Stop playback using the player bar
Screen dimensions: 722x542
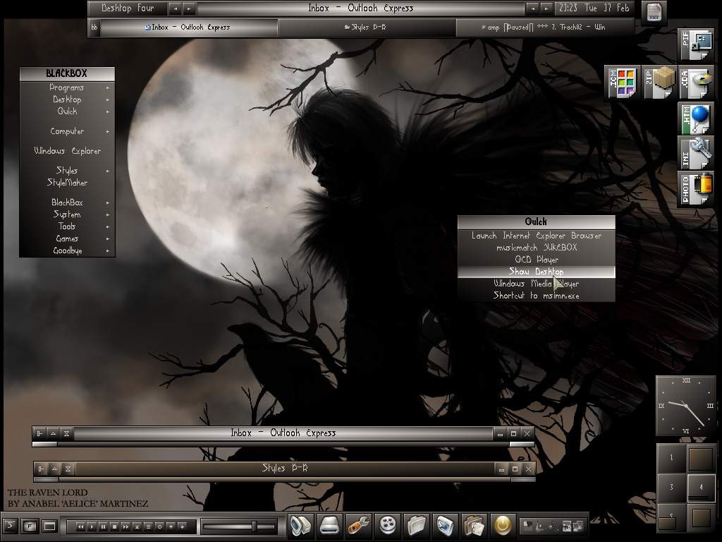click(x=114, y=526)
